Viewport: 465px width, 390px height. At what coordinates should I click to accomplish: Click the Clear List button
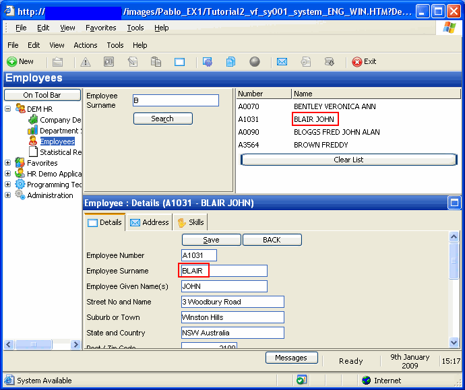pyautogui.click(x=348, y=160)
